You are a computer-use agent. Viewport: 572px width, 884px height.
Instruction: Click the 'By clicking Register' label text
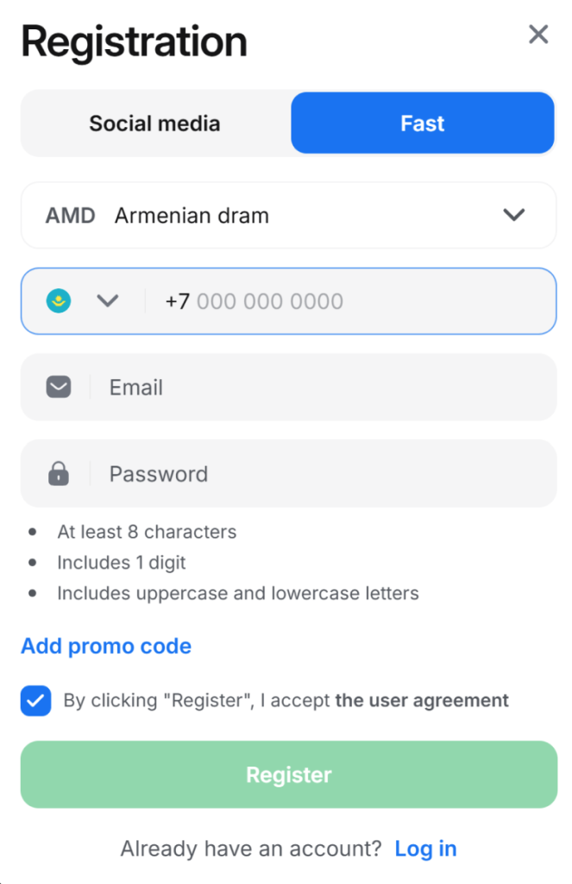click(198, 700)
